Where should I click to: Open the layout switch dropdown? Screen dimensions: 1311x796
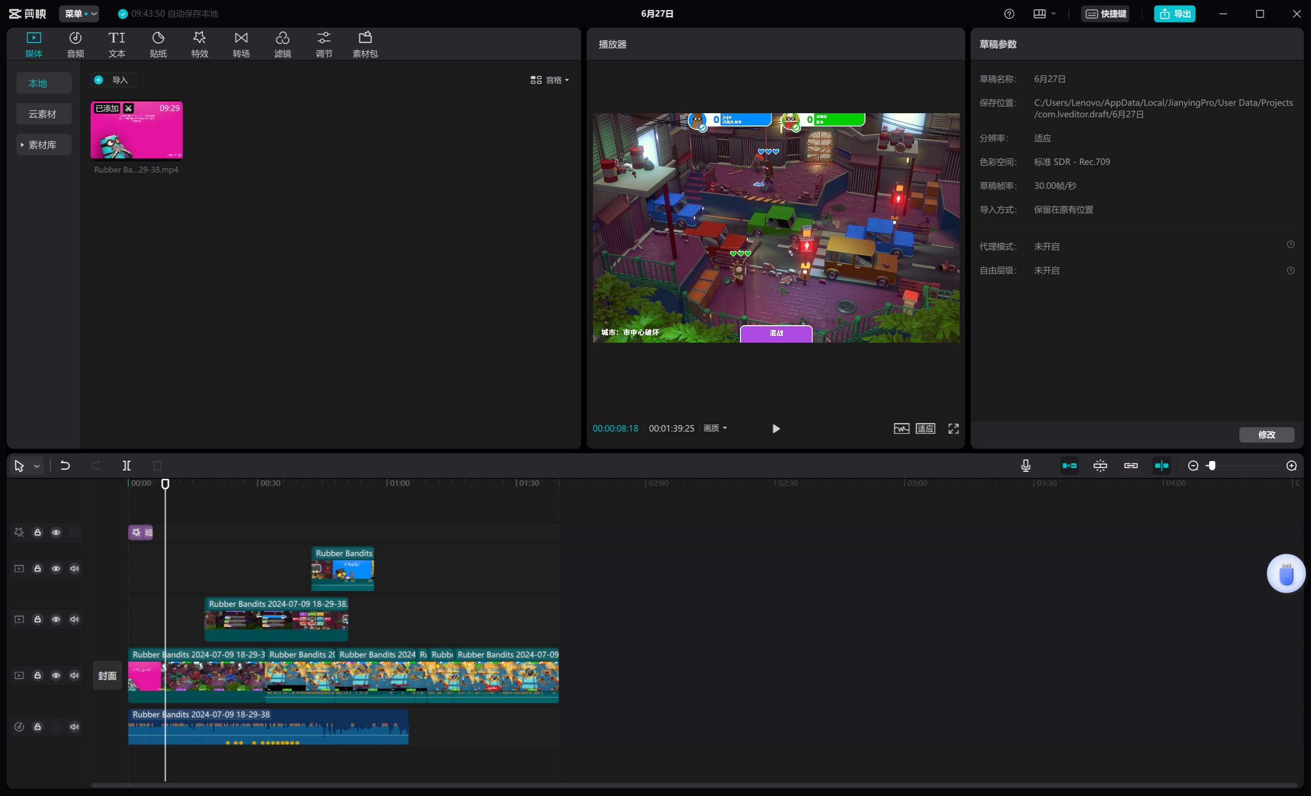click(1044, 14)
